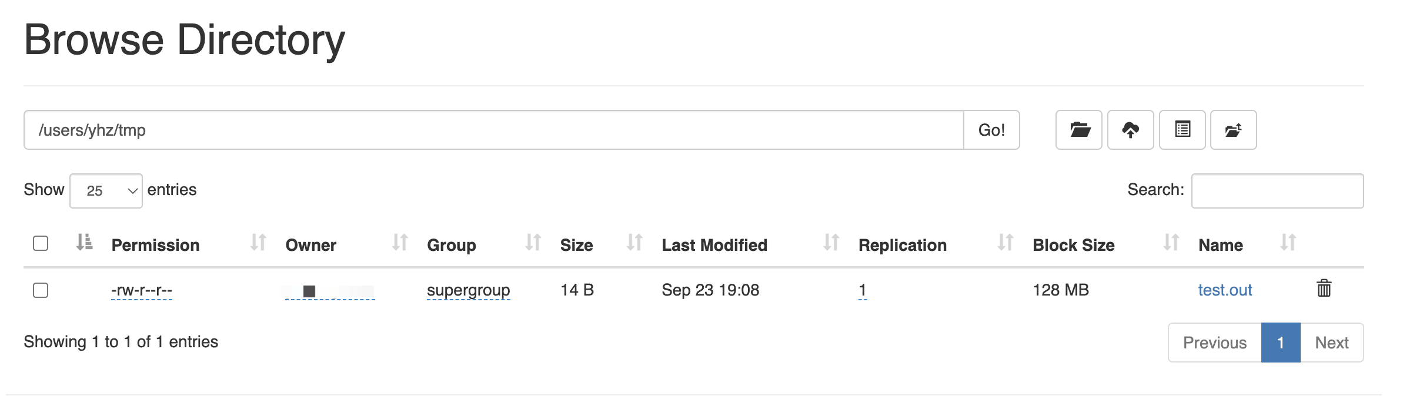The width and height of the screenshot is (1403, 396).
Task: Sort by Block Size column arrows
Action: (x=1171, y=242)
